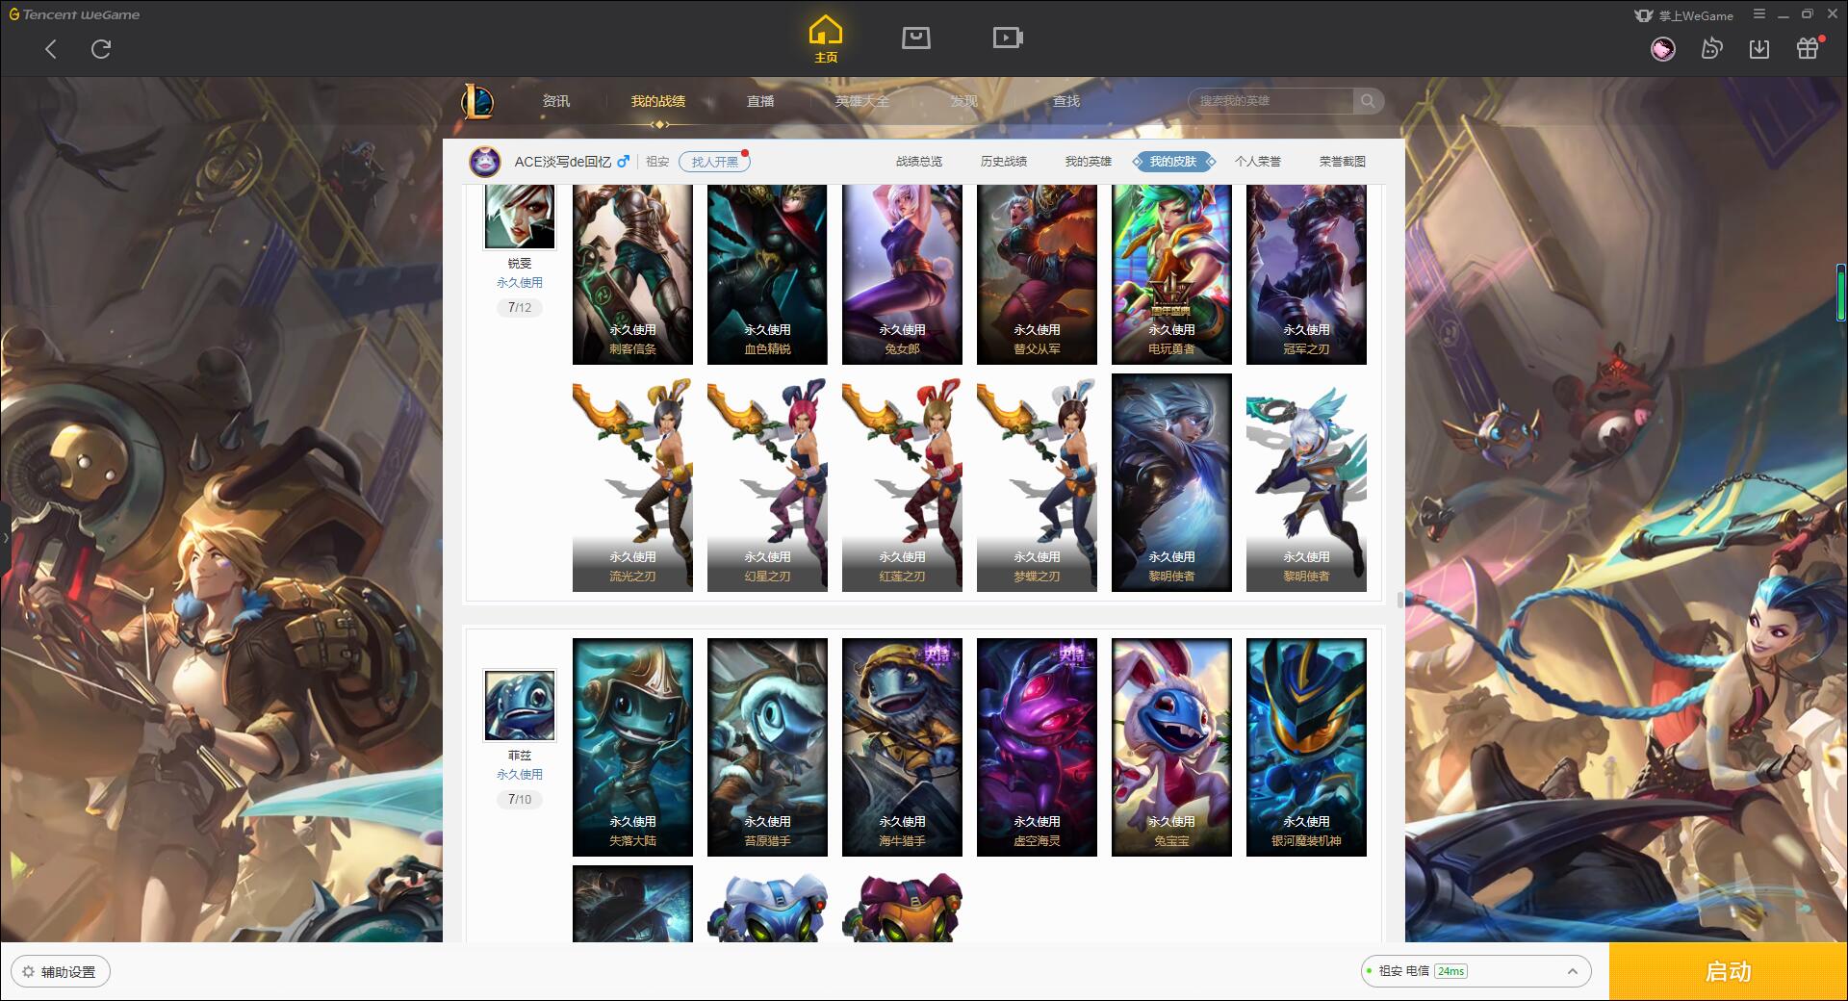Click the 7/12 skin count under 锐雯

[519, 308]
